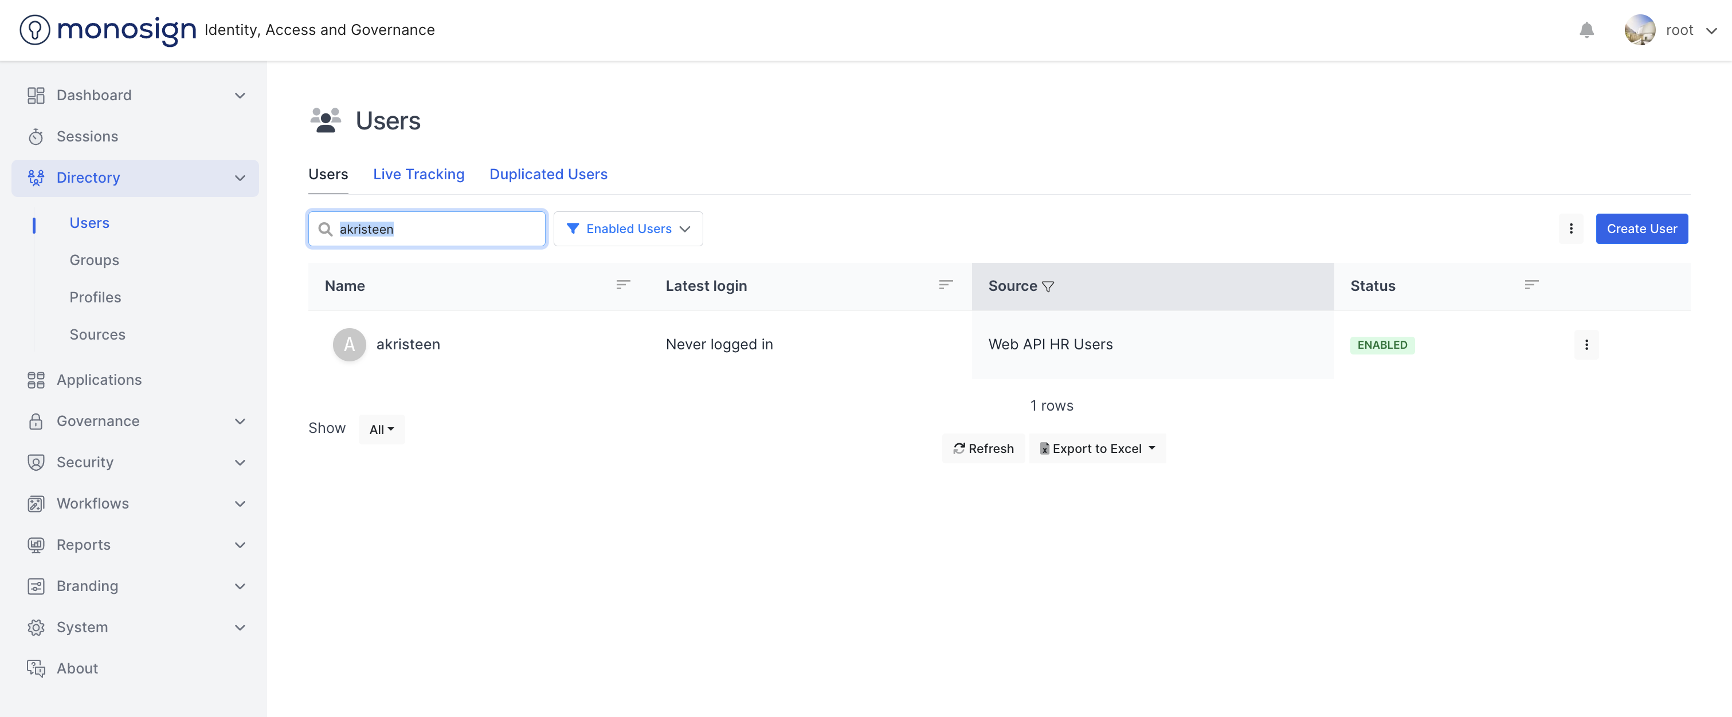Click the monosign logo icon
1732x717 pixels.
pyautogui.click(x=35, y=30)
